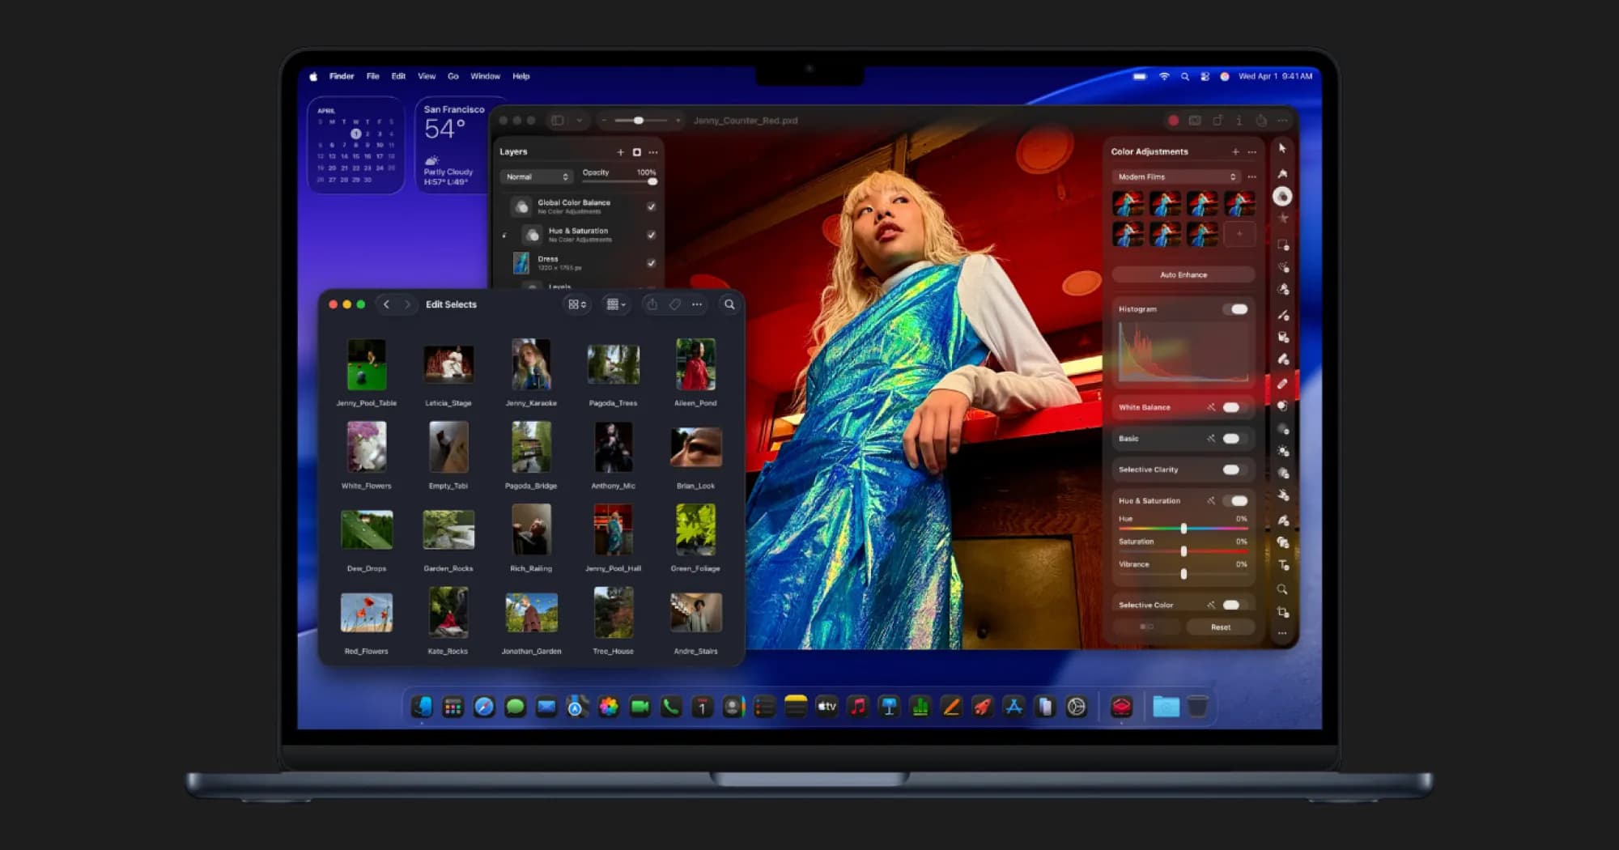Select the Crop tool in the Pixelmator tool strip
1619x850 pixels.
pyautogui.click(x=1282, y=612)
